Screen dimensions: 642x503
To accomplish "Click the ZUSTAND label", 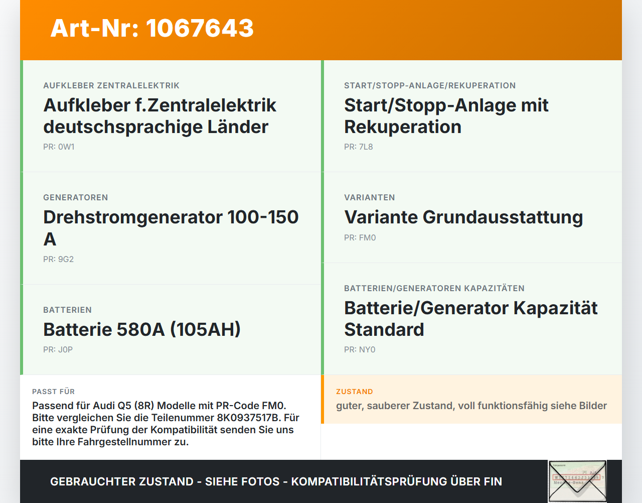I will [x=355, y=392].
